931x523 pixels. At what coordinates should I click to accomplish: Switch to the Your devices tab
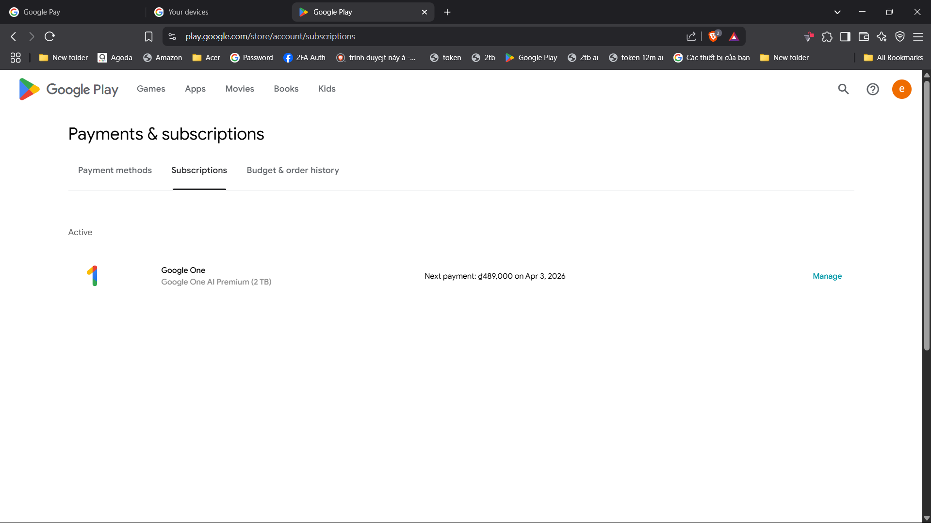(x=218, y=12)
